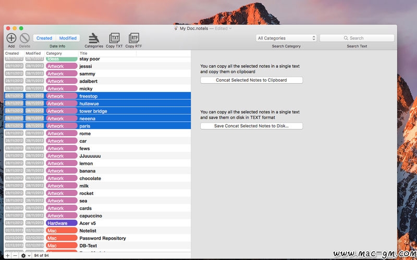Sort by the Modified column header
Screen dimensions: 417x260
point(34,54)
